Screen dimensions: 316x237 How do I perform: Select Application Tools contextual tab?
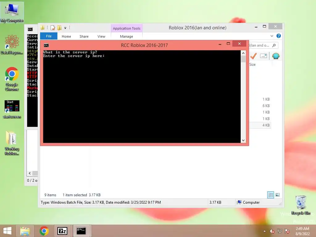click(x=127, y=28)
